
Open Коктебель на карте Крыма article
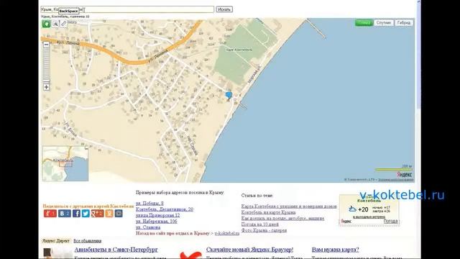[x=268, y=212]
